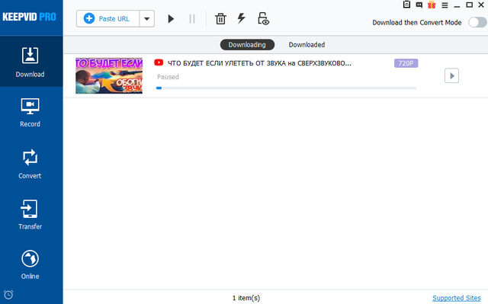Click the YouTube source icon beside the title
Viewport: 488px width, 304px height.
tap(159, 62)
